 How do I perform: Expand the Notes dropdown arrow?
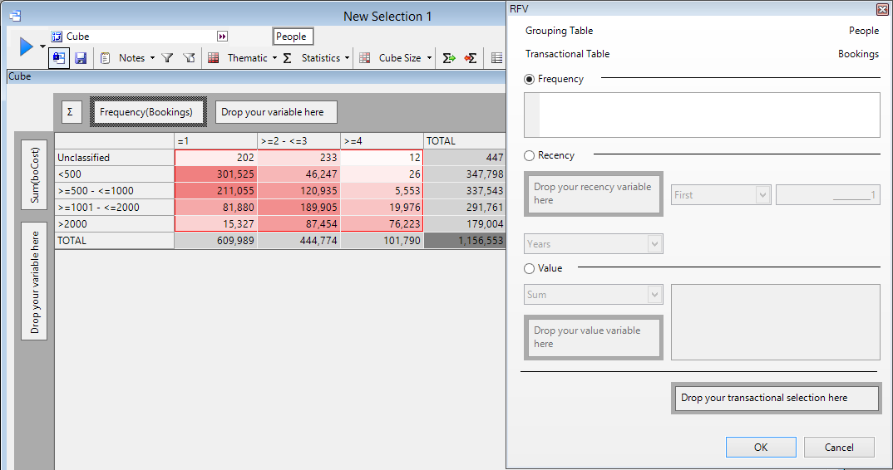(152, 58)
